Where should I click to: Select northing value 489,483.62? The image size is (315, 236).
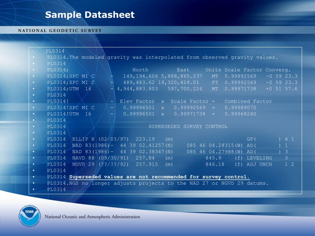pos(139,82)
